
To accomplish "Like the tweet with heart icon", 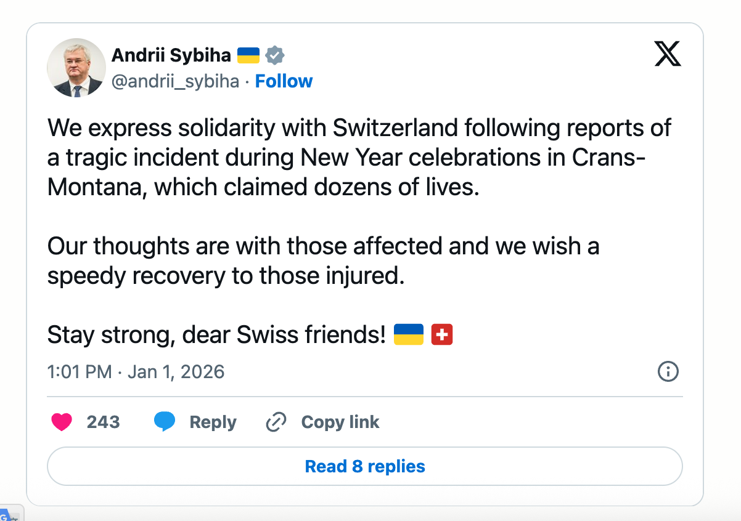I will coord(62,422).
